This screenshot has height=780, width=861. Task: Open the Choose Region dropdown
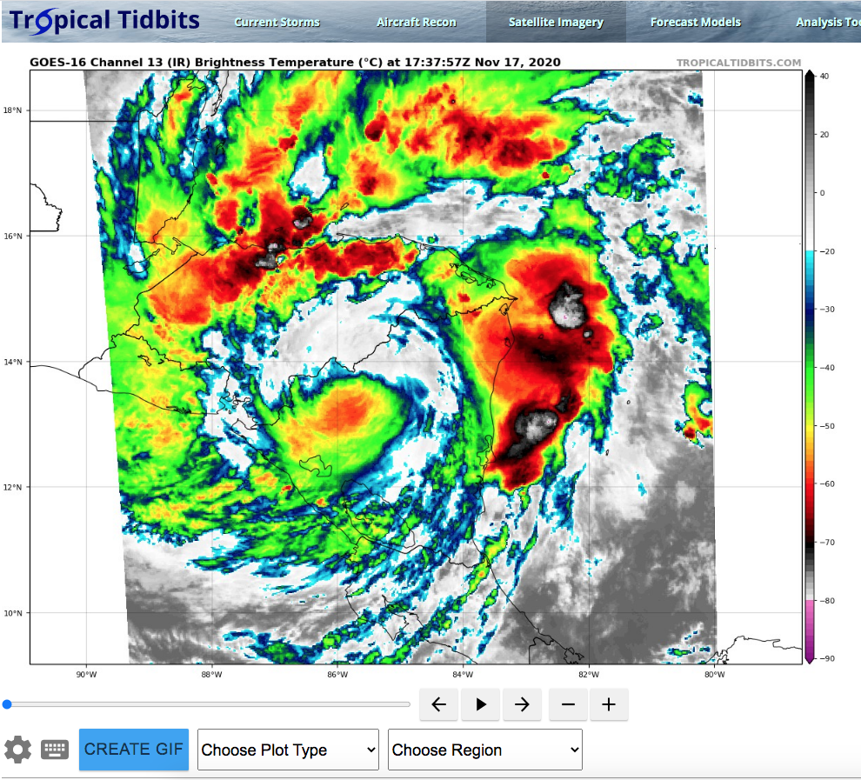pyautogui.click(x=484, y=750)
